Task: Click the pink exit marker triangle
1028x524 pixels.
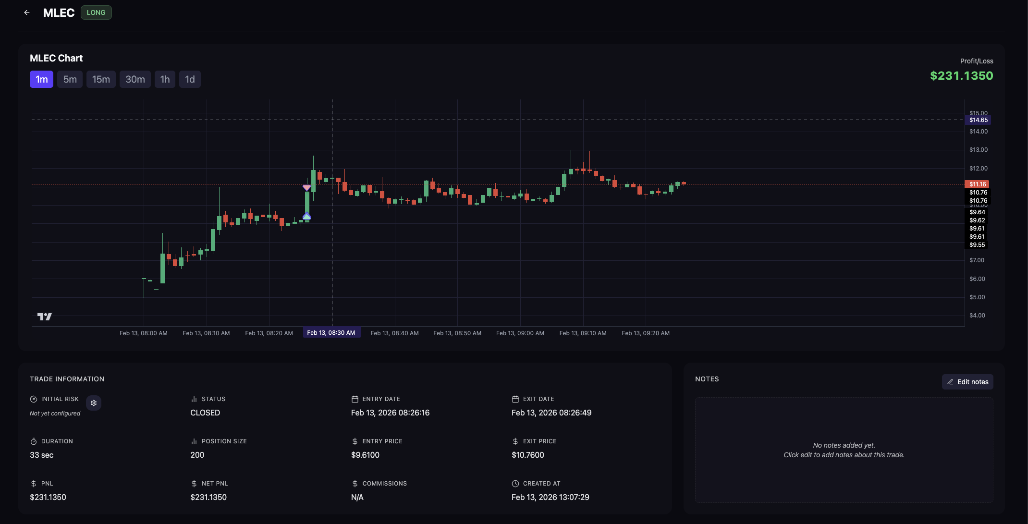Action: [x=306, y=188]
